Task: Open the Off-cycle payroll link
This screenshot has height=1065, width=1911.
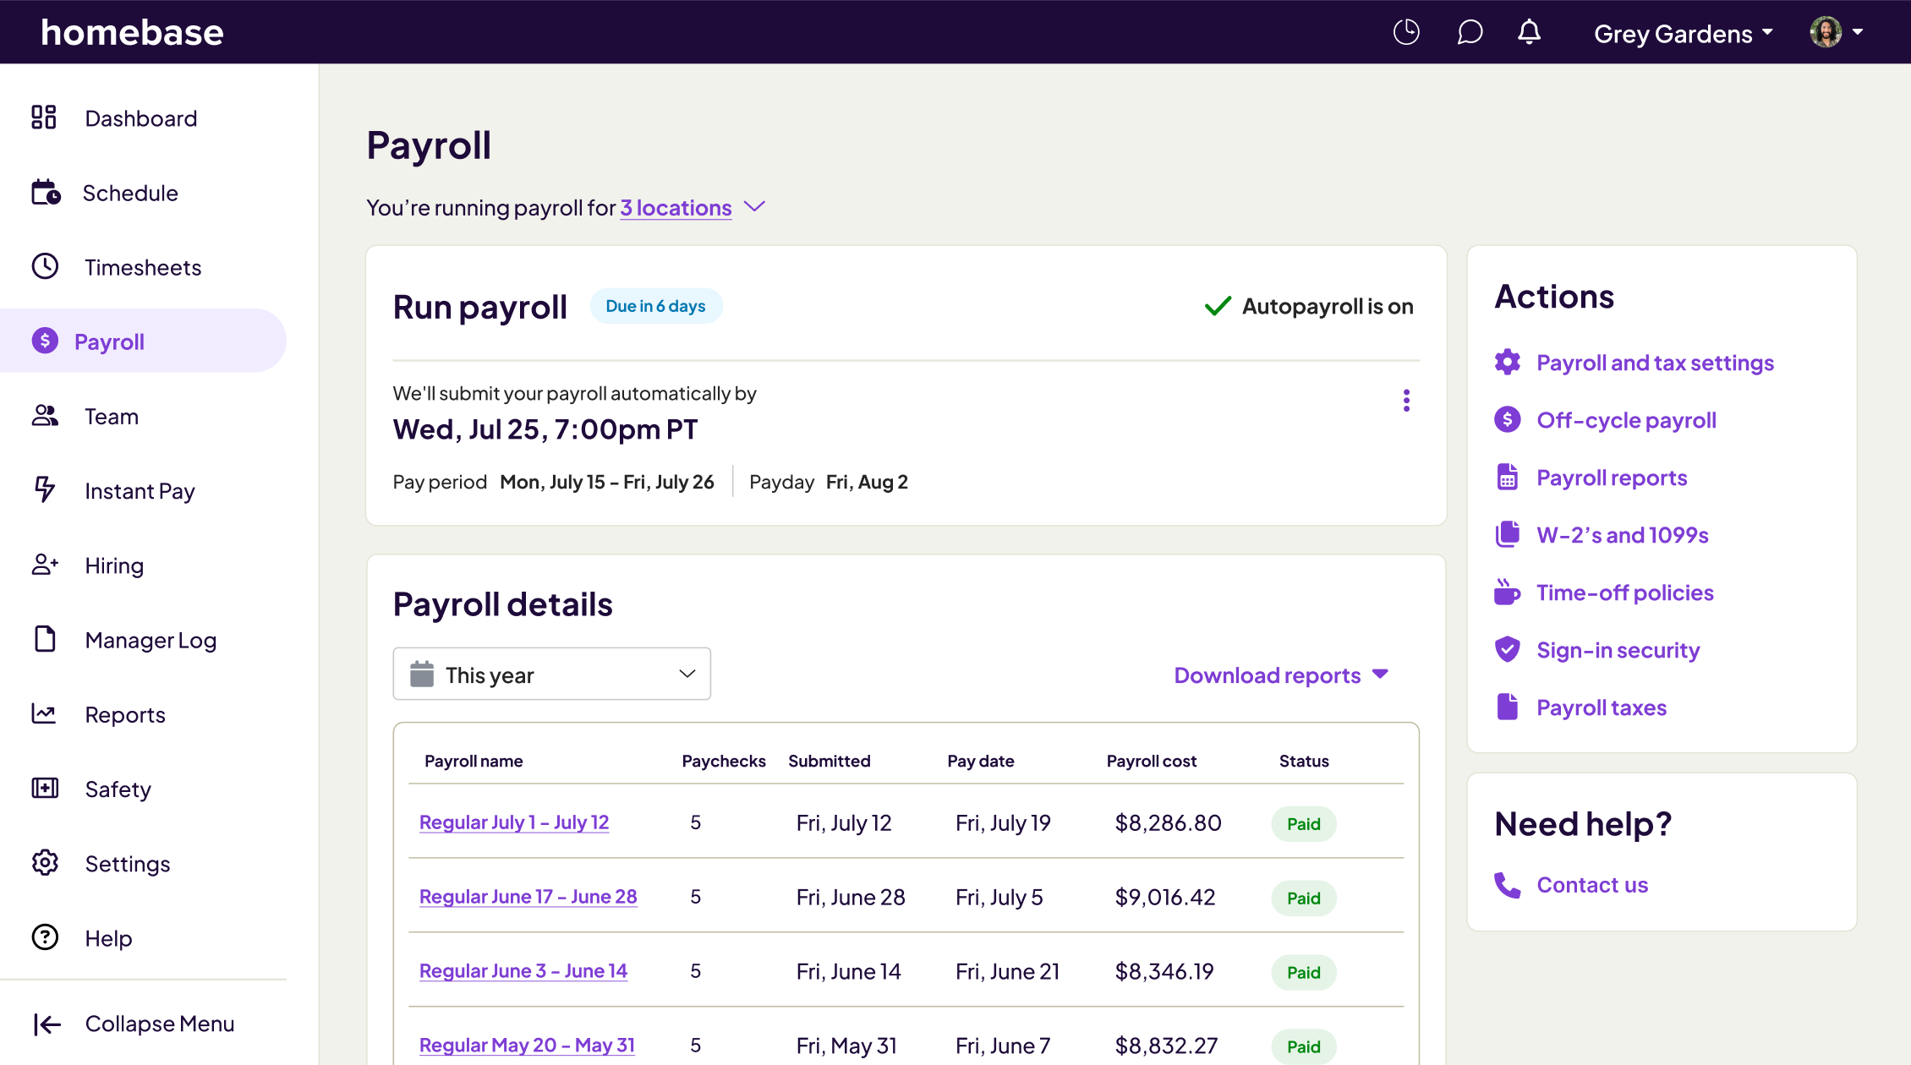Action: [1626, 420]
